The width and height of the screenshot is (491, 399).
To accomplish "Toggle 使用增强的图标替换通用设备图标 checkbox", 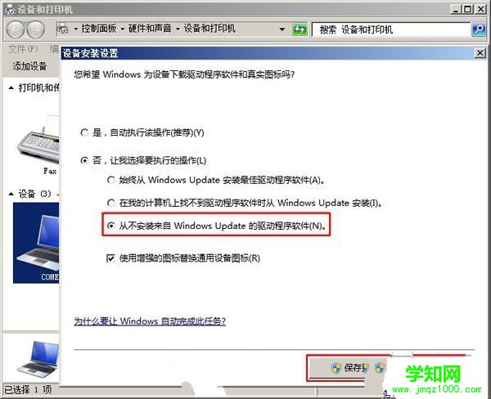I will pyautogui.click(x=110, y=258).
